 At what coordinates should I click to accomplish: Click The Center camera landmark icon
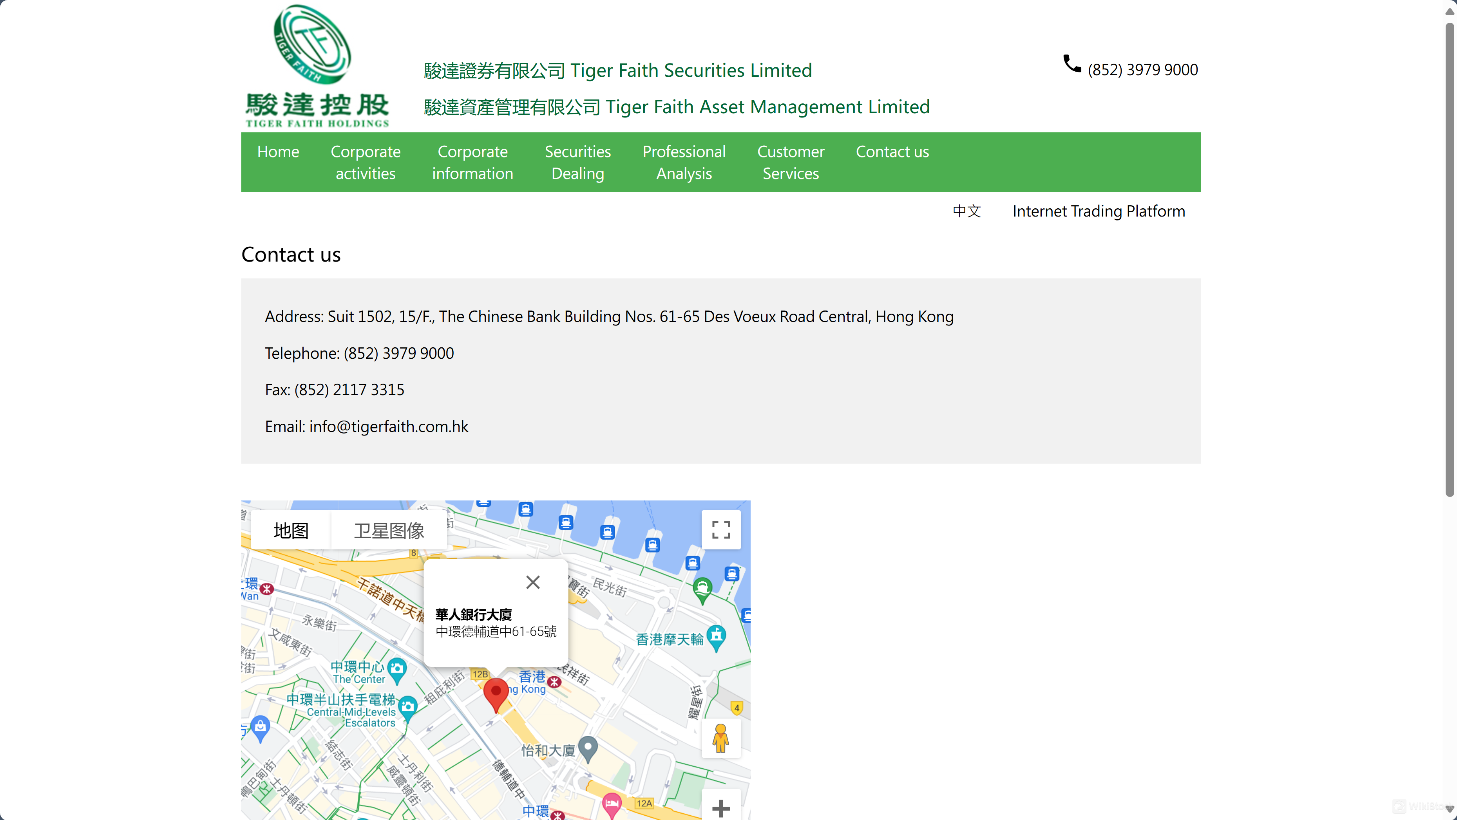[x=397, y=668]
